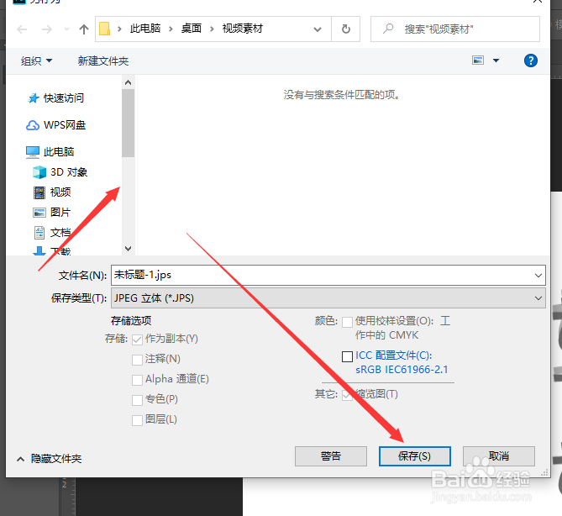Viewport: 562px width, 516px height.
Task: Click the 文件名 input field
Action: pos(328,275)
